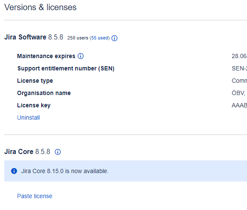Click the 250 users text
The width and height of the screenshot is (247, 210).
(78, 38)
